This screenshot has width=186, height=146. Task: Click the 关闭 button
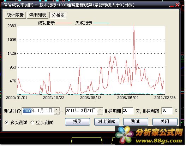click(165, 122)
